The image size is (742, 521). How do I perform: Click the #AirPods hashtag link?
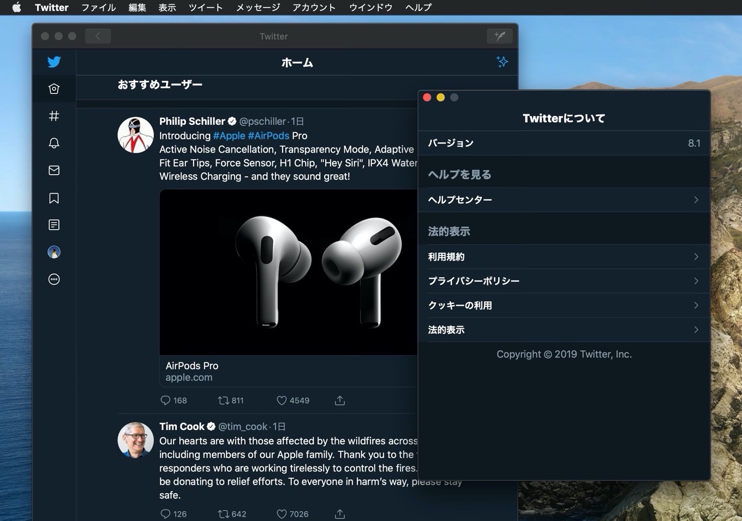[268, 135]
